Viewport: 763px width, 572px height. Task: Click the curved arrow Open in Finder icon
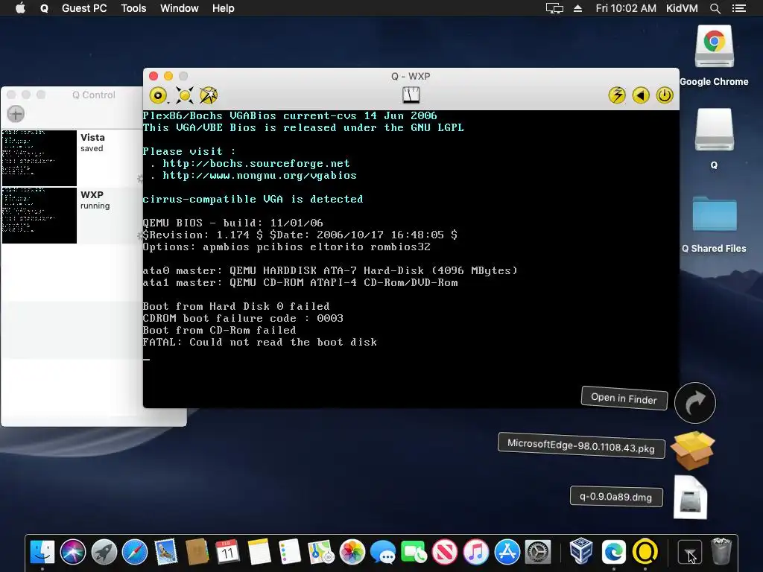(695, 403)
